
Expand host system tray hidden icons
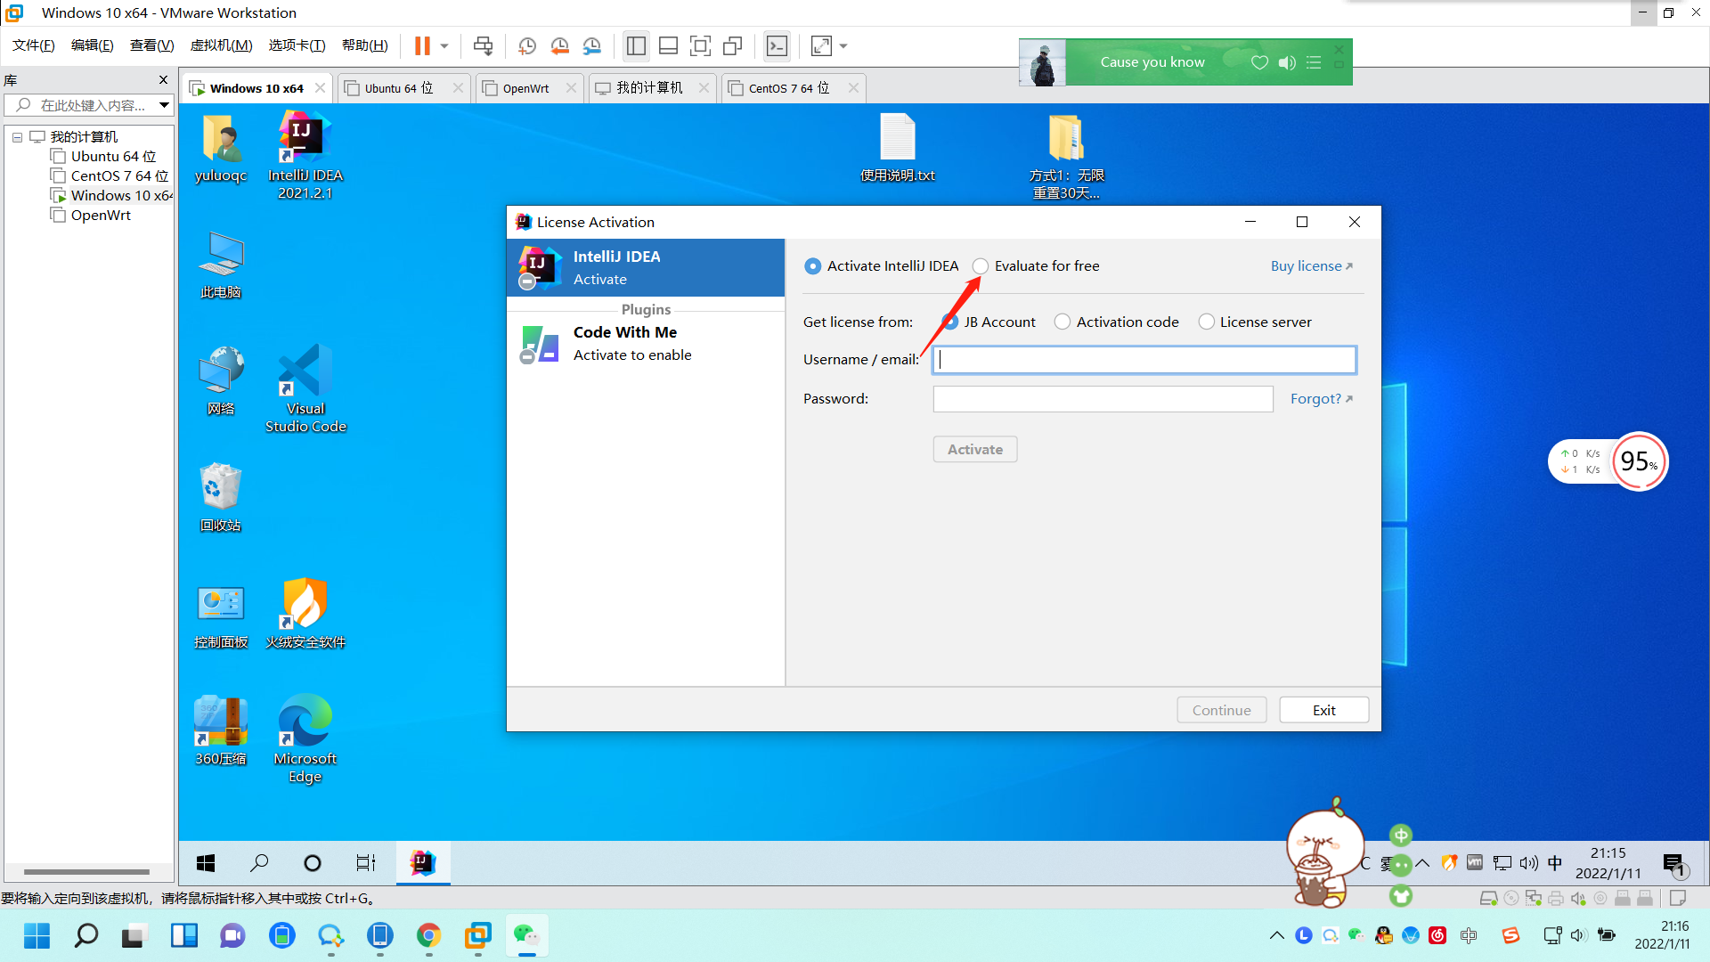coord(1276,935)
